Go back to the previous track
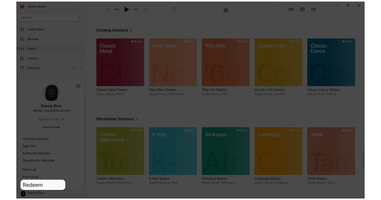This screenshot has height=200, width=381. (116, 10)
